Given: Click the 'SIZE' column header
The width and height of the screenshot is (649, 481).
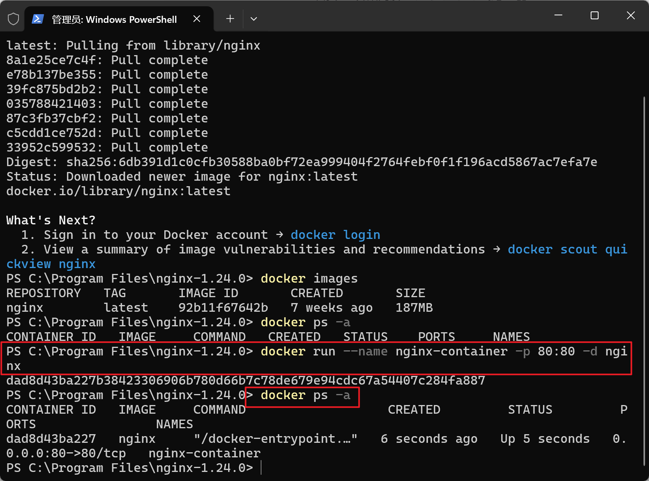Looking at the screenshot, I should pos(410,293).
